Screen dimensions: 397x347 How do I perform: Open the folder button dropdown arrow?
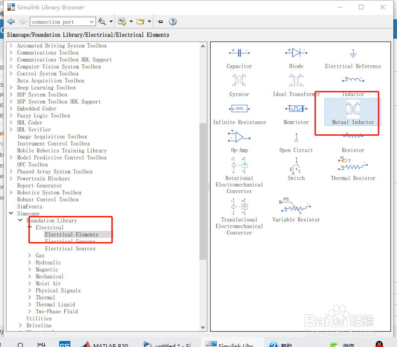click(150, 21)
